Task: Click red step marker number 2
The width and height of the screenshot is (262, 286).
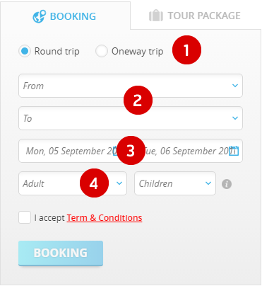Action: click(x=138, y=101)
